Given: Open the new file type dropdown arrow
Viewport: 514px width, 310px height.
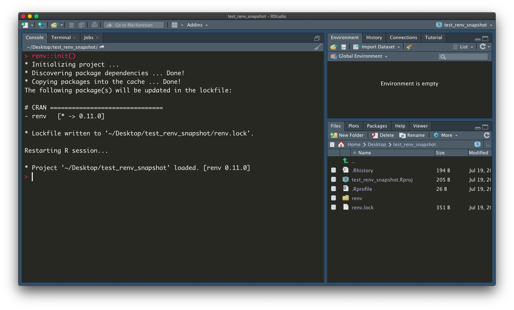Looking at the screenshot, I should click(x=32, y=25).
